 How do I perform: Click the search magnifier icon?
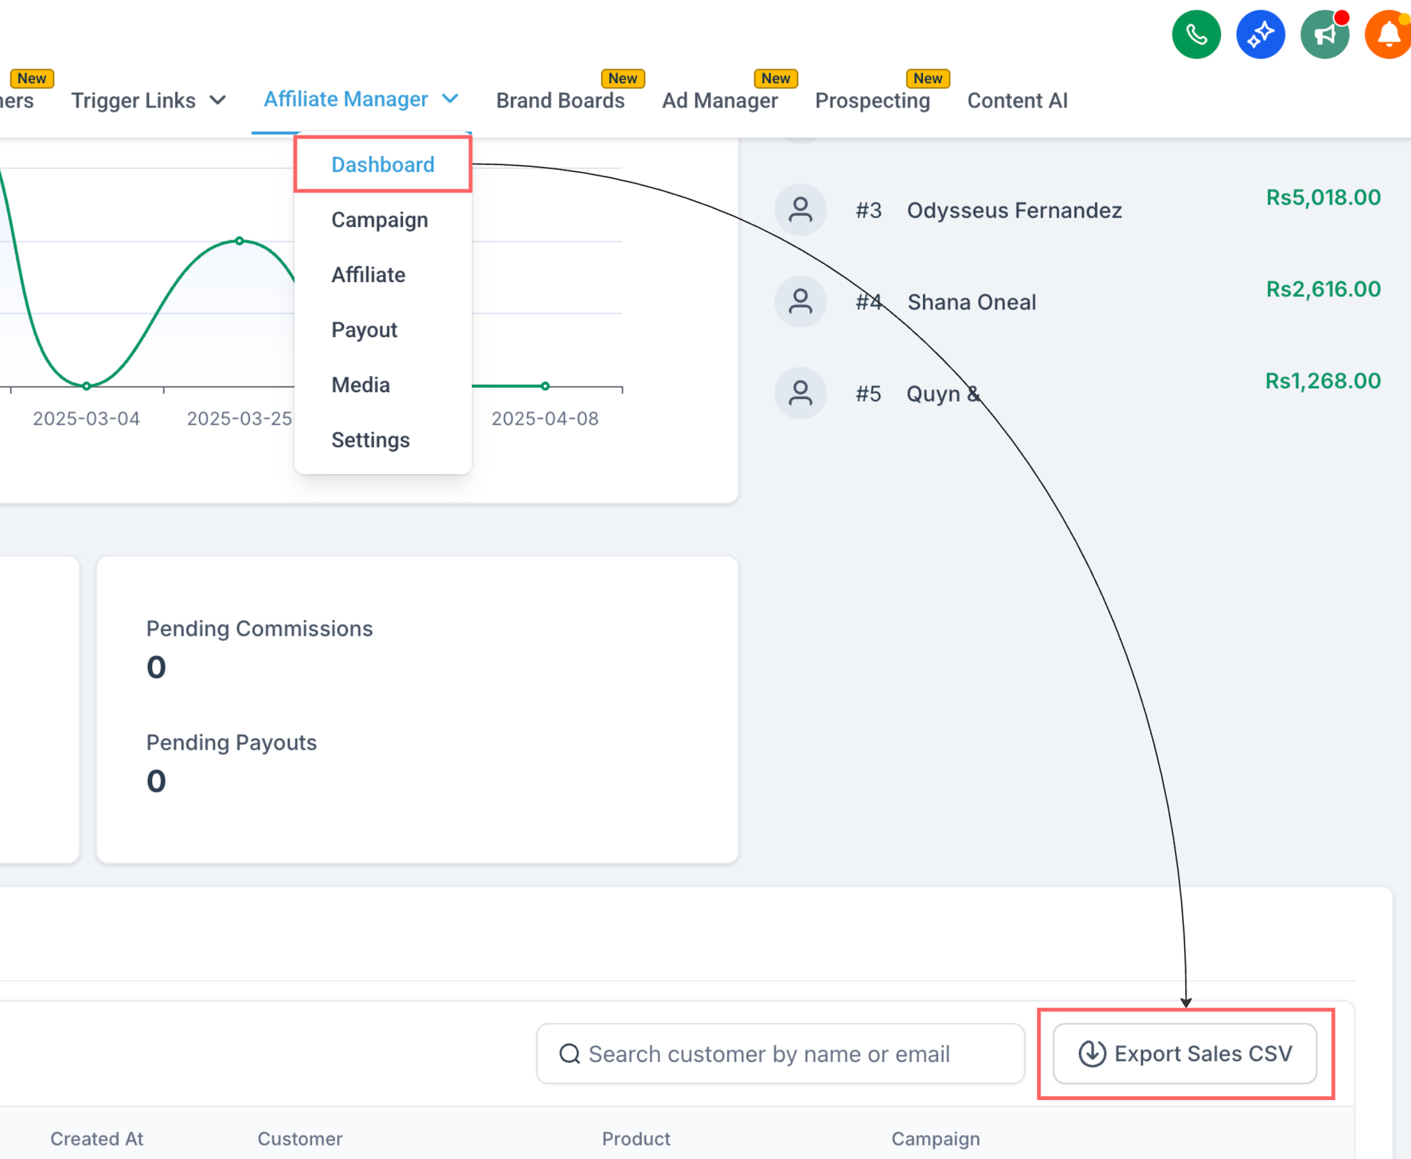(569, 1053)
